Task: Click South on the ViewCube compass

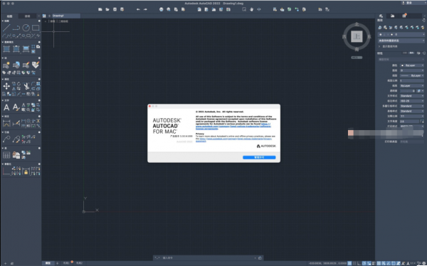Action: coord(357,49)
